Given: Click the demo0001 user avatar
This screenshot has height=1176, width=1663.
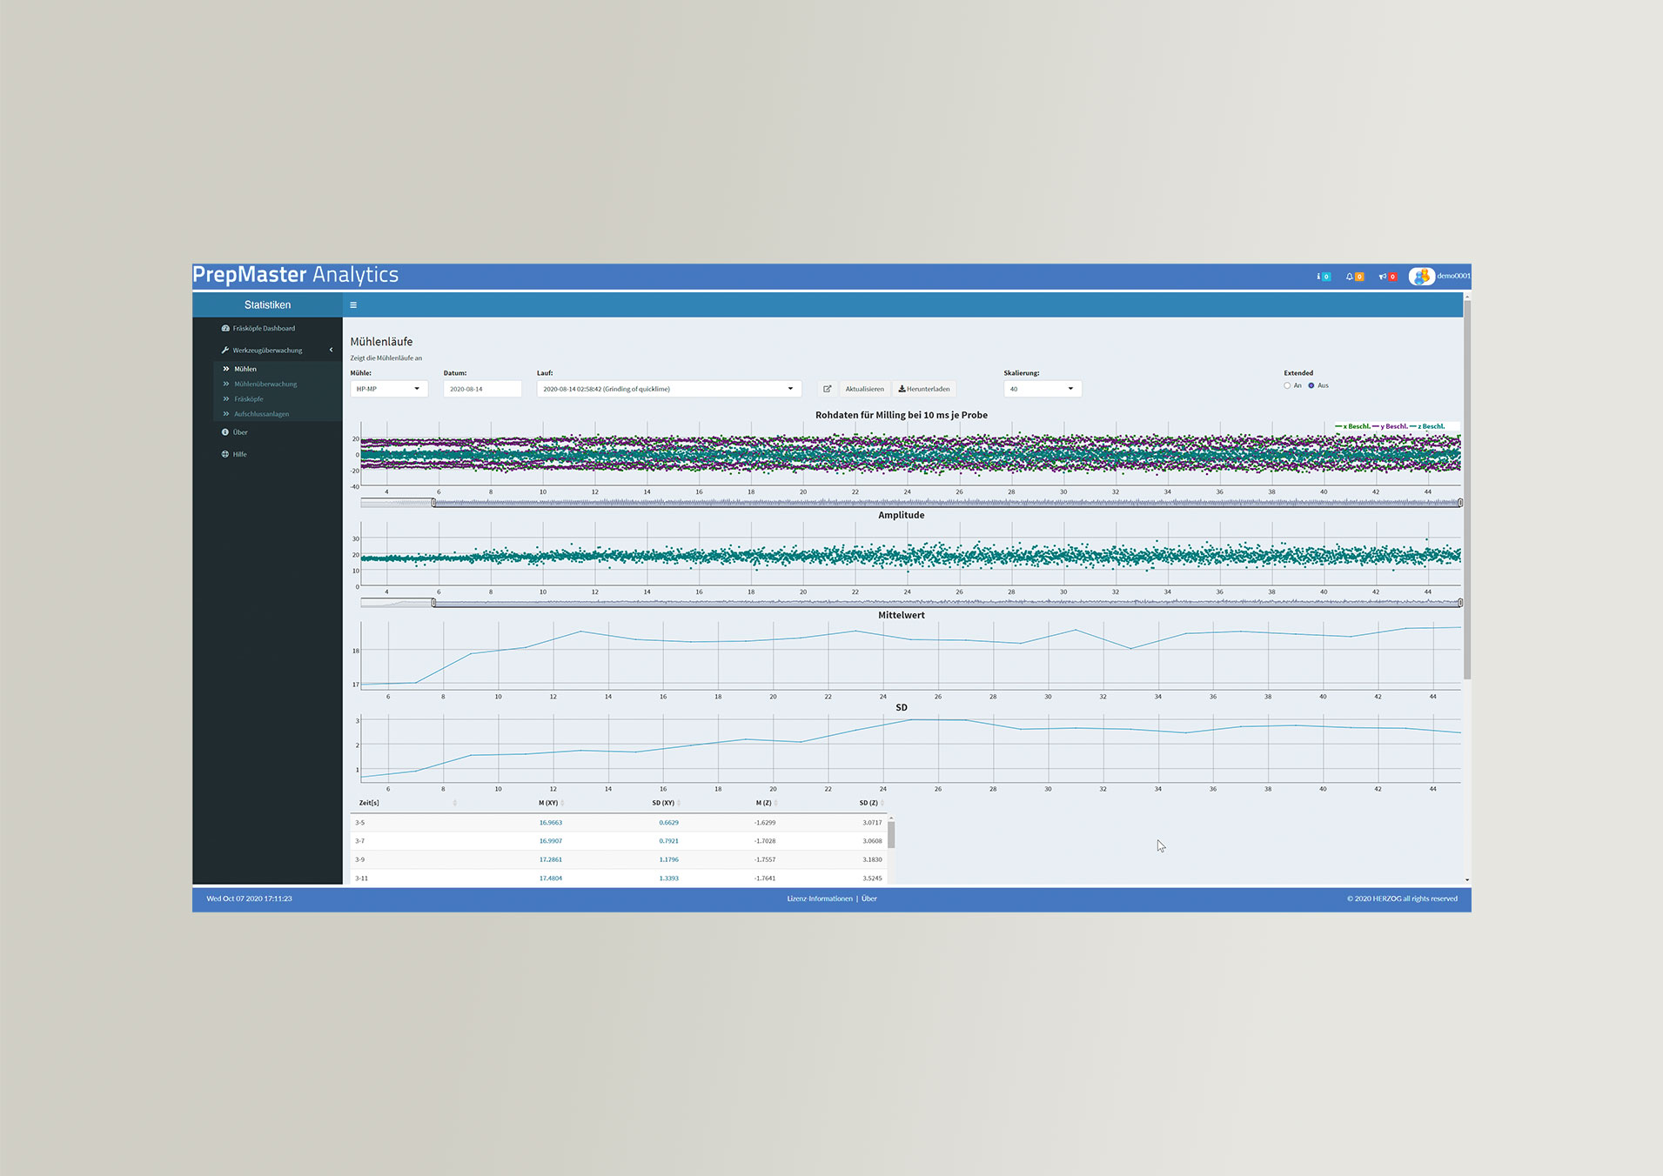Looking at the screenshot, I should click(1422, 277).
